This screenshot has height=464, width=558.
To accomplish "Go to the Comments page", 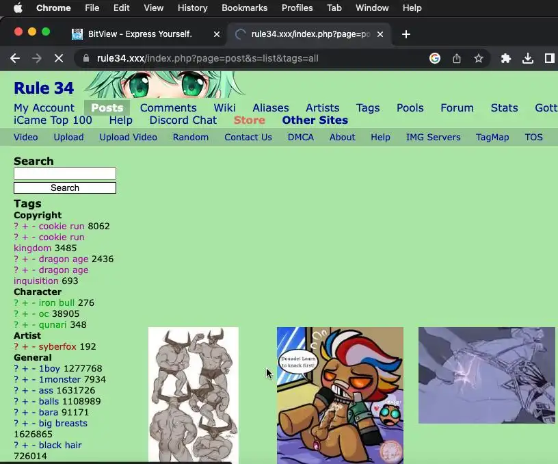I will tap(168, 108).
